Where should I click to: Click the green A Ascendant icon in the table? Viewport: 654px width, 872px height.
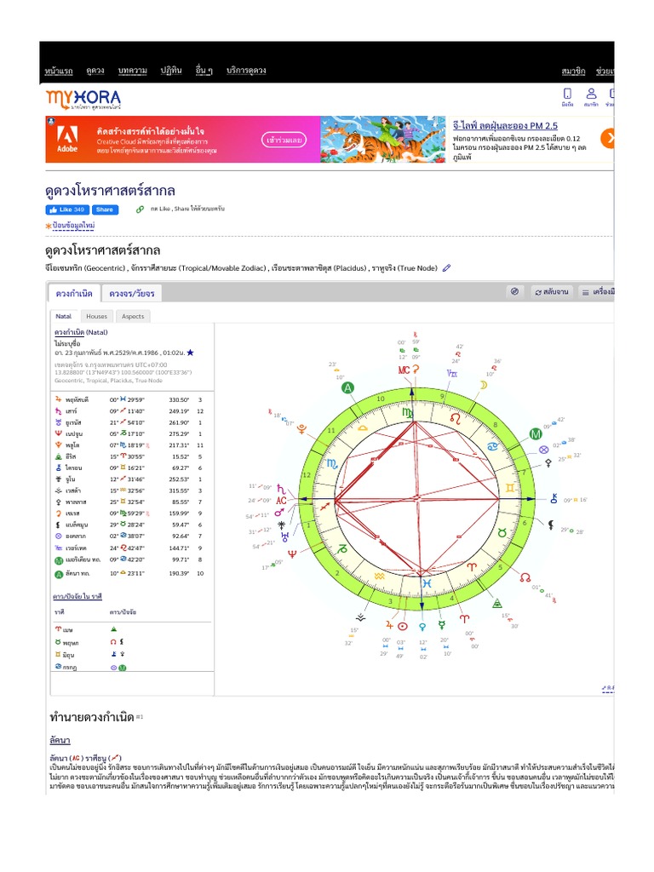tap(58, 575)
